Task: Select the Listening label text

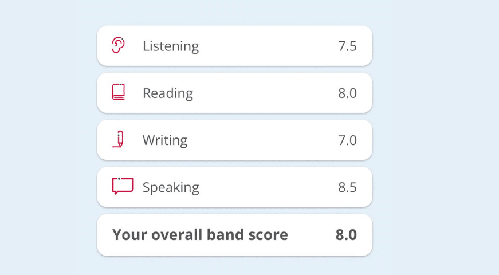Action: [x=170, y=46]
